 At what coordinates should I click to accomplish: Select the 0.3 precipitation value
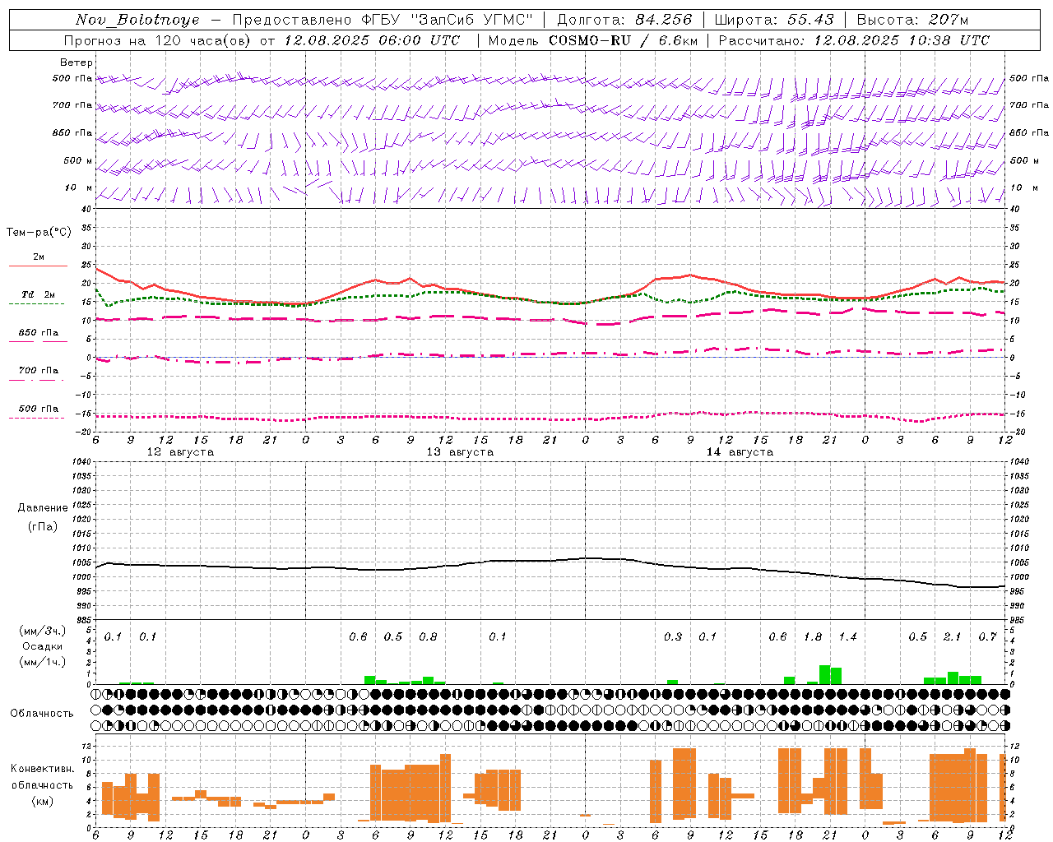pos(673,636)
